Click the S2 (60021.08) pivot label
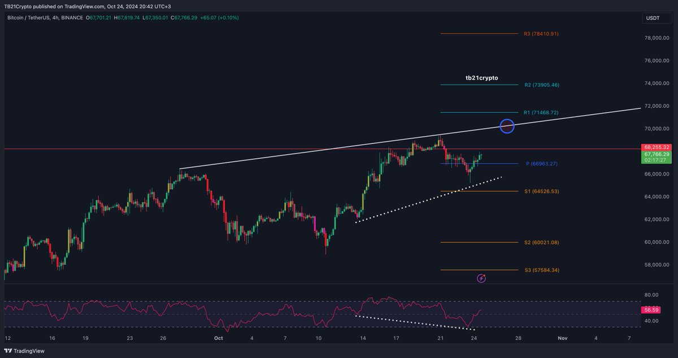678x358 pixels. (x=541, y=242)
